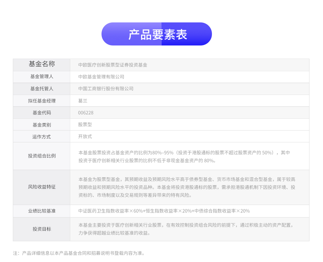Select the 基金管理人 label cell
The width and height of the screenshot is (323, 262).
[x=42, y=77]
